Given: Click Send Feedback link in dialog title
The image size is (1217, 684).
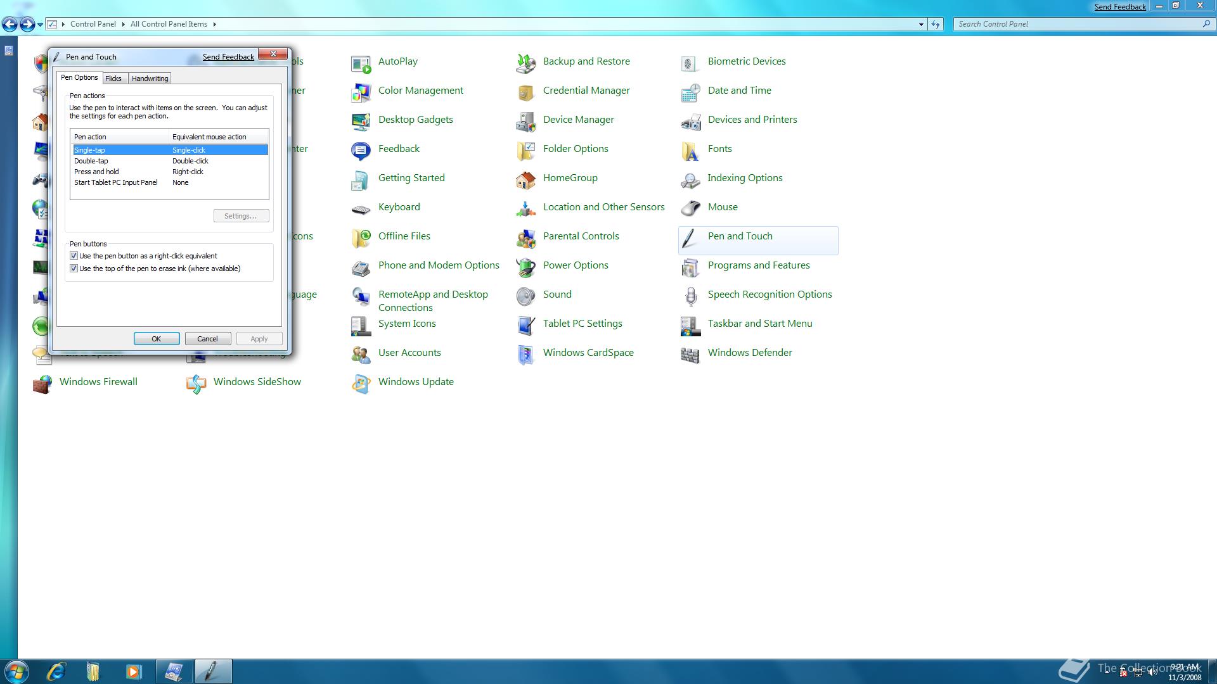Looking at the screenshot, I should click(x=228, y=57).
